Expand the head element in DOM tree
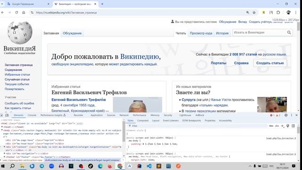The image size is (302, 170). [x=2, y=127]
